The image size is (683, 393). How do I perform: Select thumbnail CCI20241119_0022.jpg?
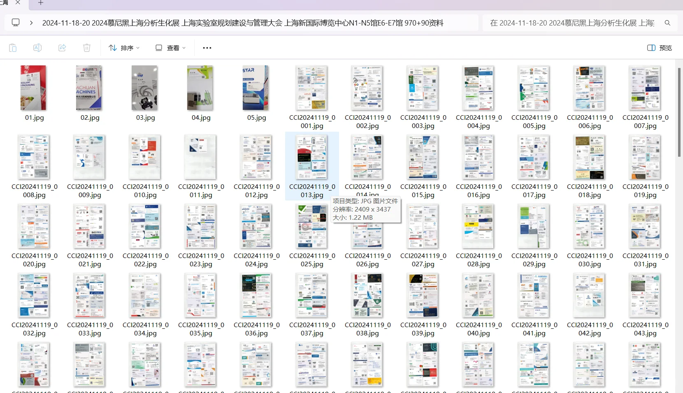coord(145,226)
